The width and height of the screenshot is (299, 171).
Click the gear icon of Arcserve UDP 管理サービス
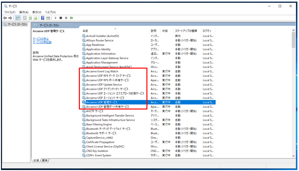coord(84,102)
